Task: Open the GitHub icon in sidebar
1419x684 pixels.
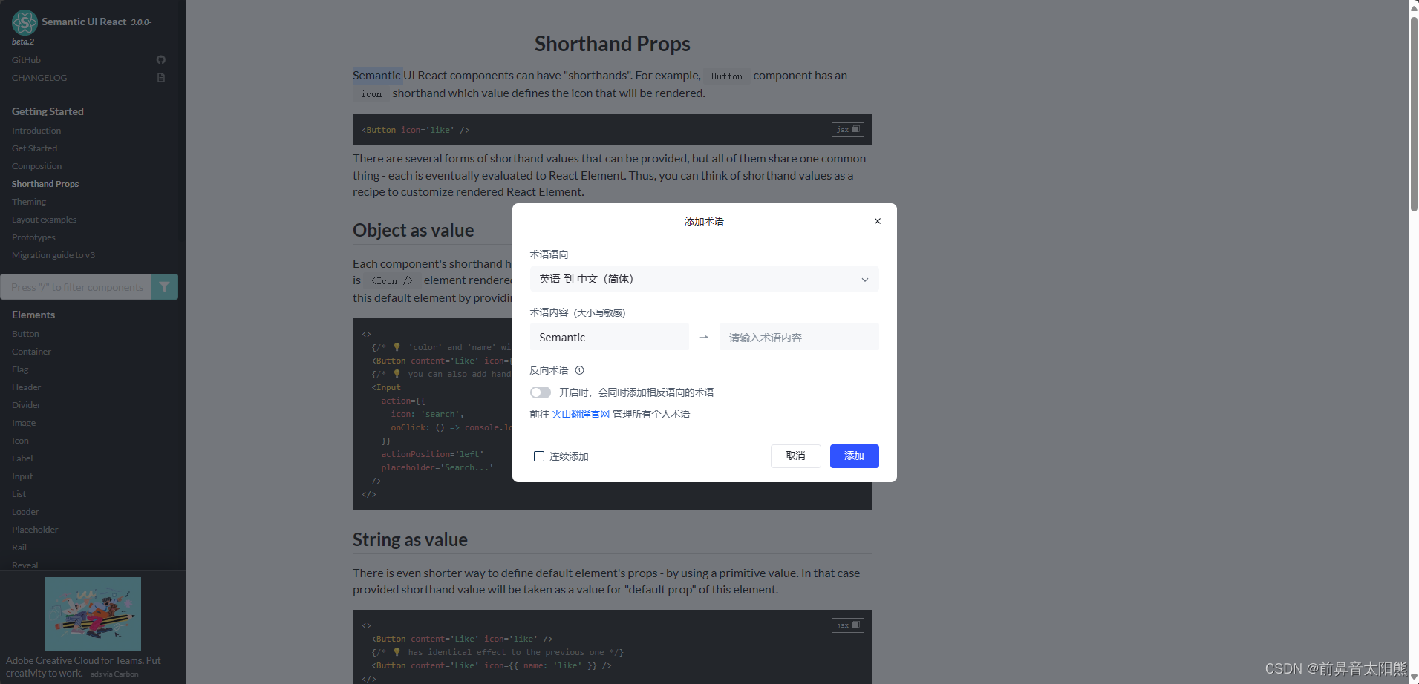Action: tap(161, 59)
